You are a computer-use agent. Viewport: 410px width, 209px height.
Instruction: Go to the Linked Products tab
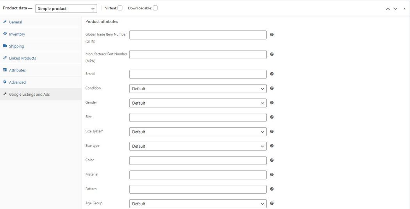click(22, 58)
